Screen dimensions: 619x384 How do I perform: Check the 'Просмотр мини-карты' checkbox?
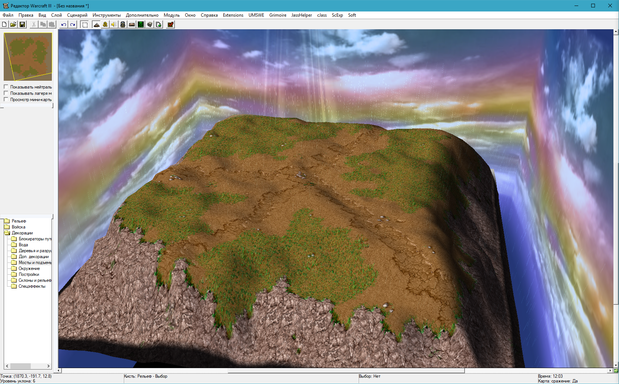coord(6,100)
